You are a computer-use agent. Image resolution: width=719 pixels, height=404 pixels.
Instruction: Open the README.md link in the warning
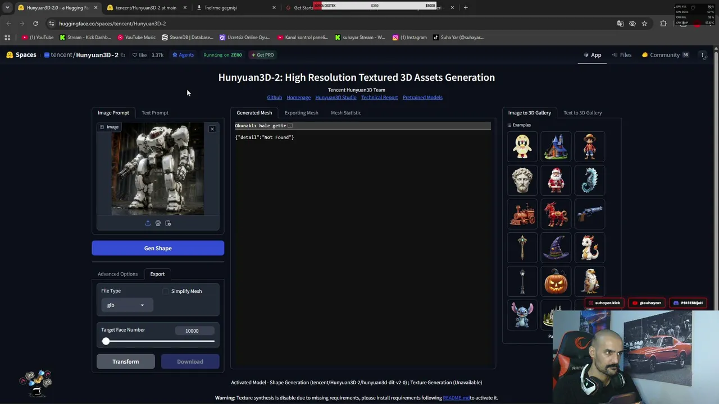point(456,398)
